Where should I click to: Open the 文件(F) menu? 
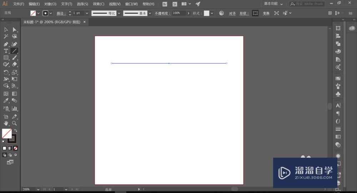pyautogui.click(x=19, y=4)
